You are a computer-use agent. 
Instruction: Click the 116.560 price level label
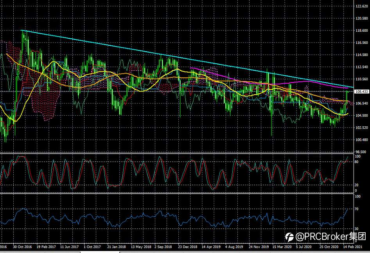[x=362, y=43]
